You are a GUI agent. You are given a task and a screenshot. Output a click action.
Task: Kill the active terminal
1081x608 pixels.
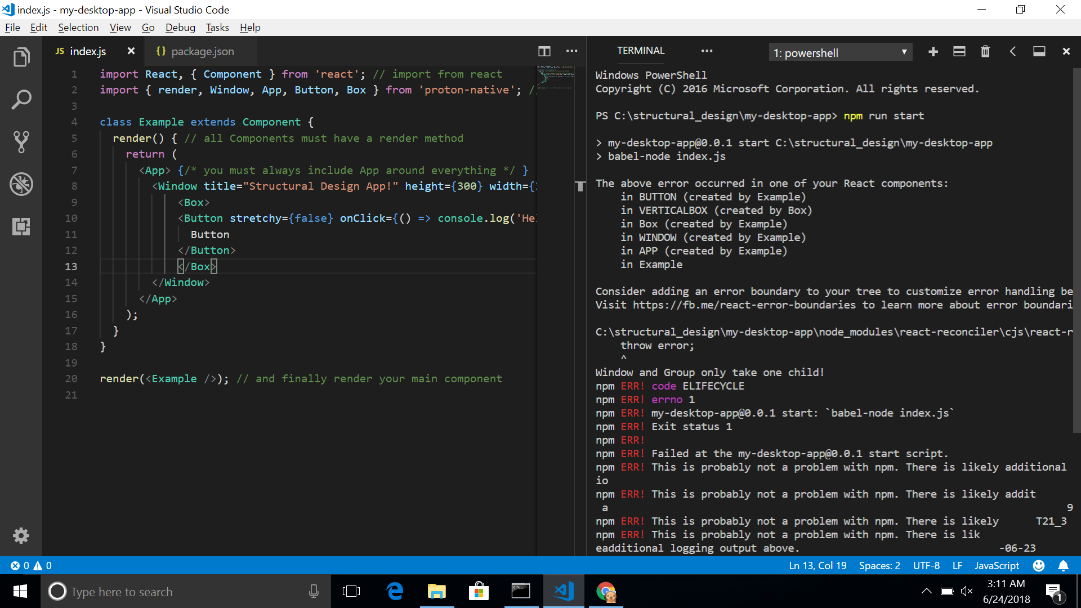(x=985, y=51)
